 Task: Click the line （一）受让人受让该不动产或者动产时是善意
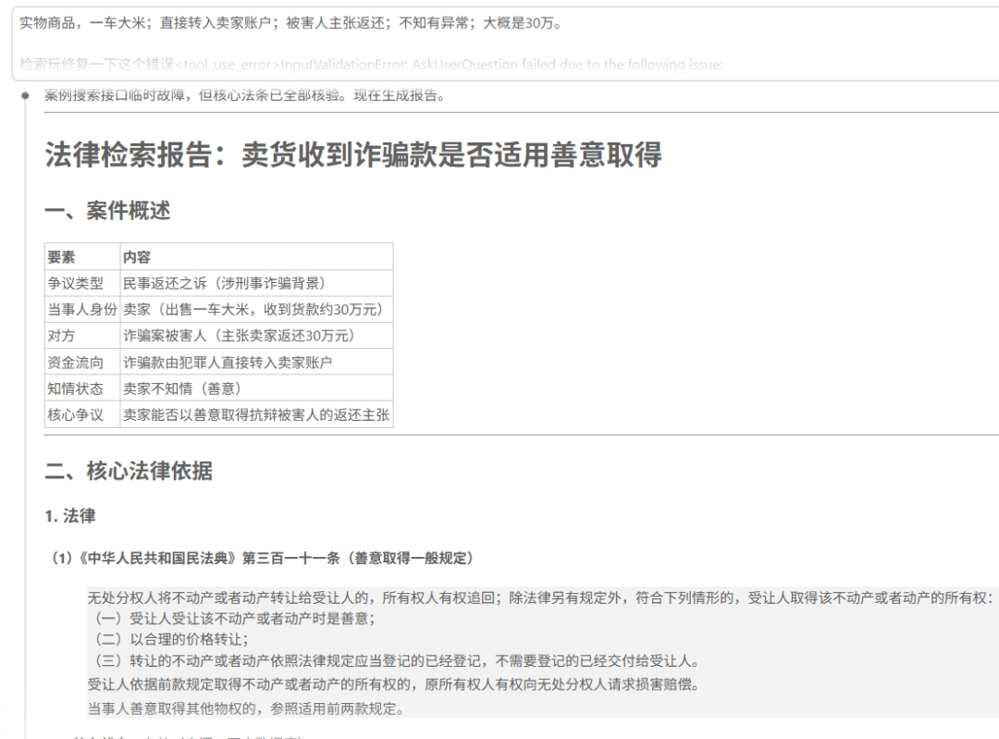click(x=232, y=618)
